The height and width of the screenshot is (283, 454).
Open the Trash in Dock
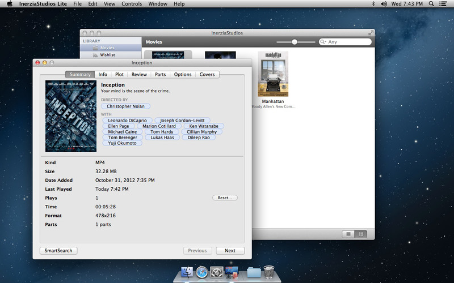point(269,272)
